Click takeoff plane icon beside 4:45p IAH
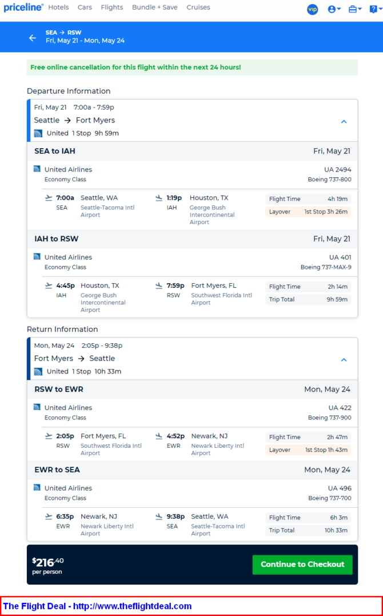Image resolution: width=383 pixels, height=616 pixels. coord(49,285)
